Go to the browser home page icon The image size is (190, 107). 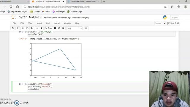tap(18, 7)
